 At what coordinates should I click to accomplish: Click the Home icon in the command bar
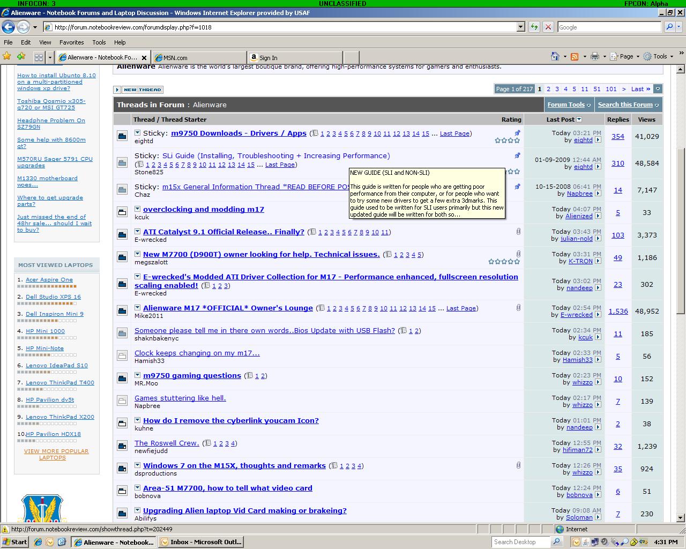pyautogui.click(x=555, y=56)
